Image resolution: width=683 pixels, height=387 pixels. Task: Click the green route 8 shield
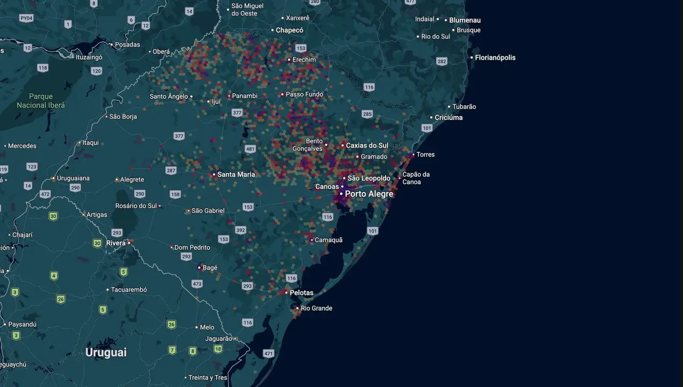click(x=193, y=351)
